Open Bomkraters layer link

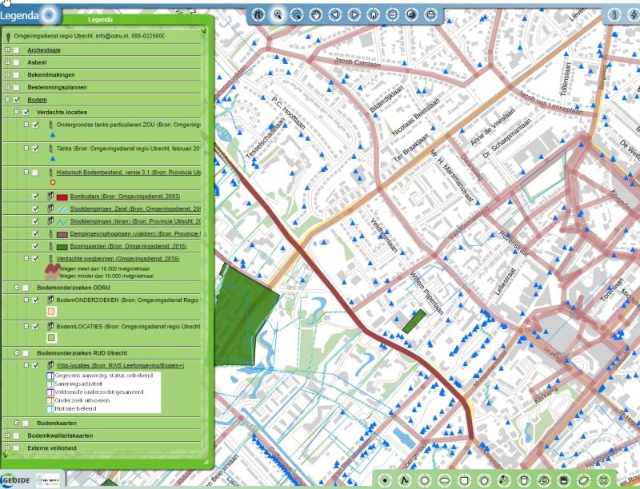125,197
